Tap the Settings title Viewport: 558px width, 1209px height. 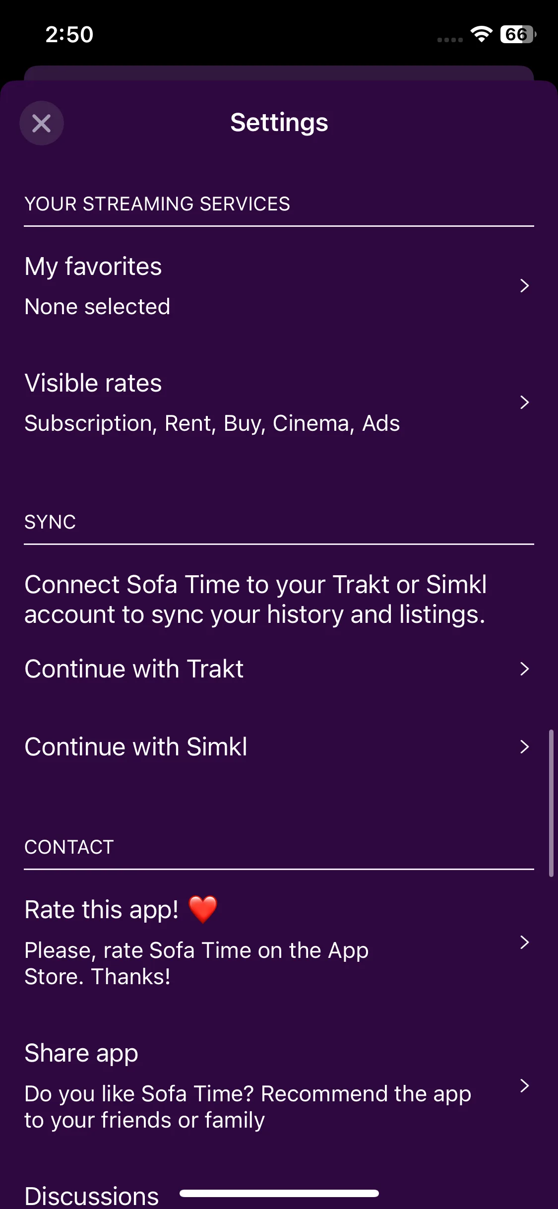[x=279, y=123]
